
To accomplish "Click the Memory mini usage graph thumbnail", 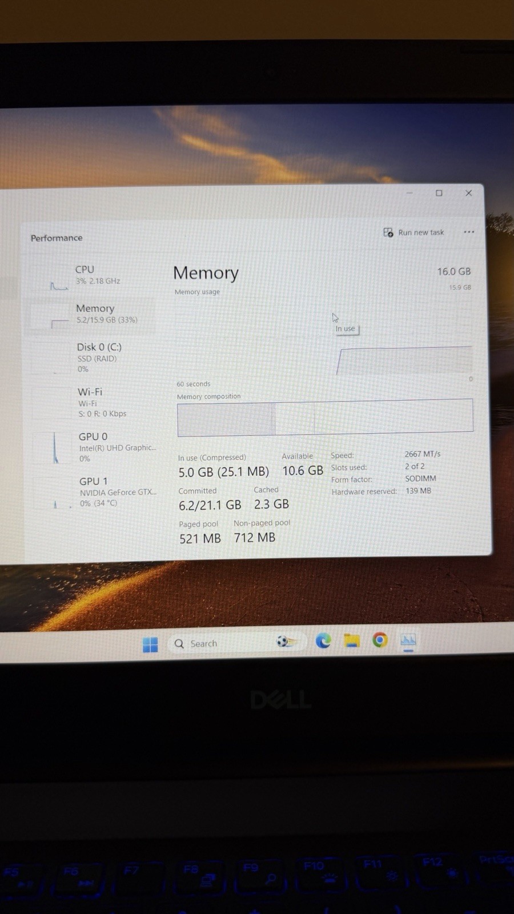I will pos(51,317).
